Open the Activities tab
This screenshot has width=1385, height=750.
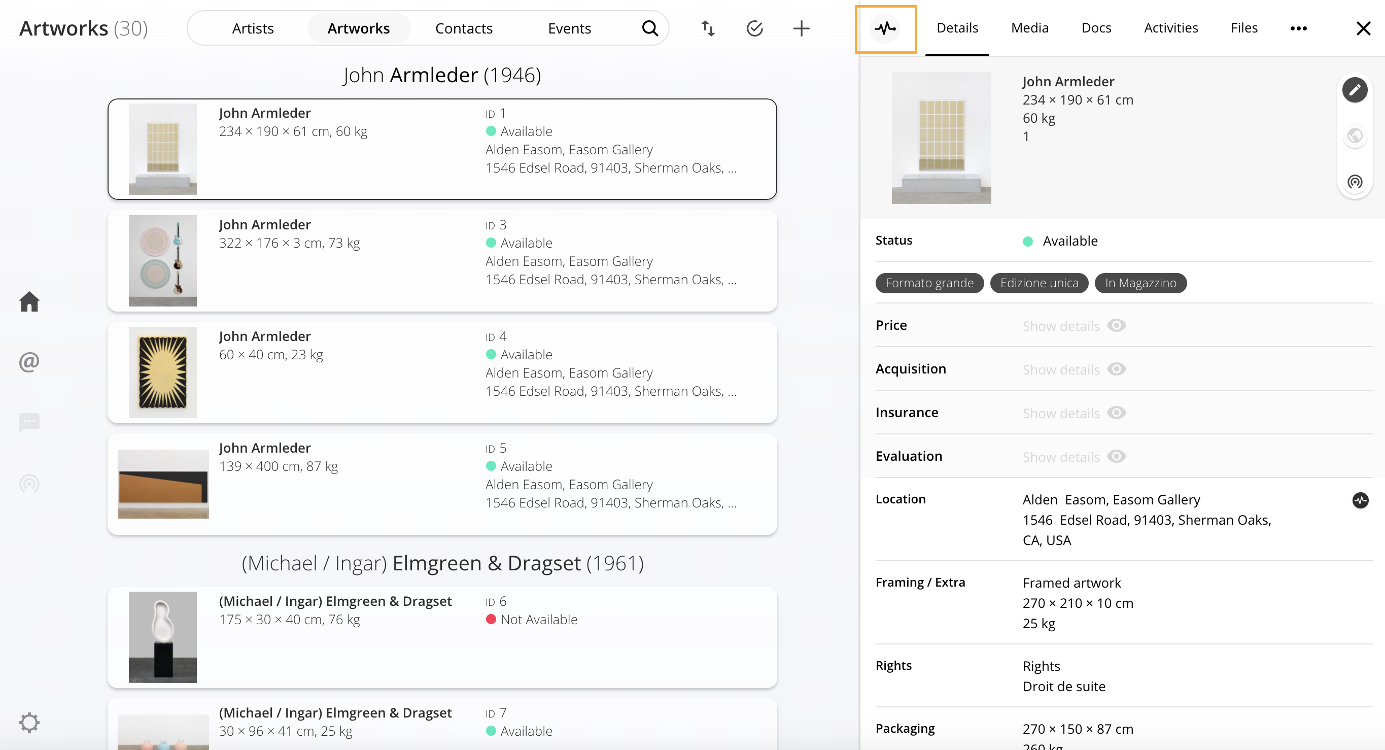click(x=1170, y=28)
